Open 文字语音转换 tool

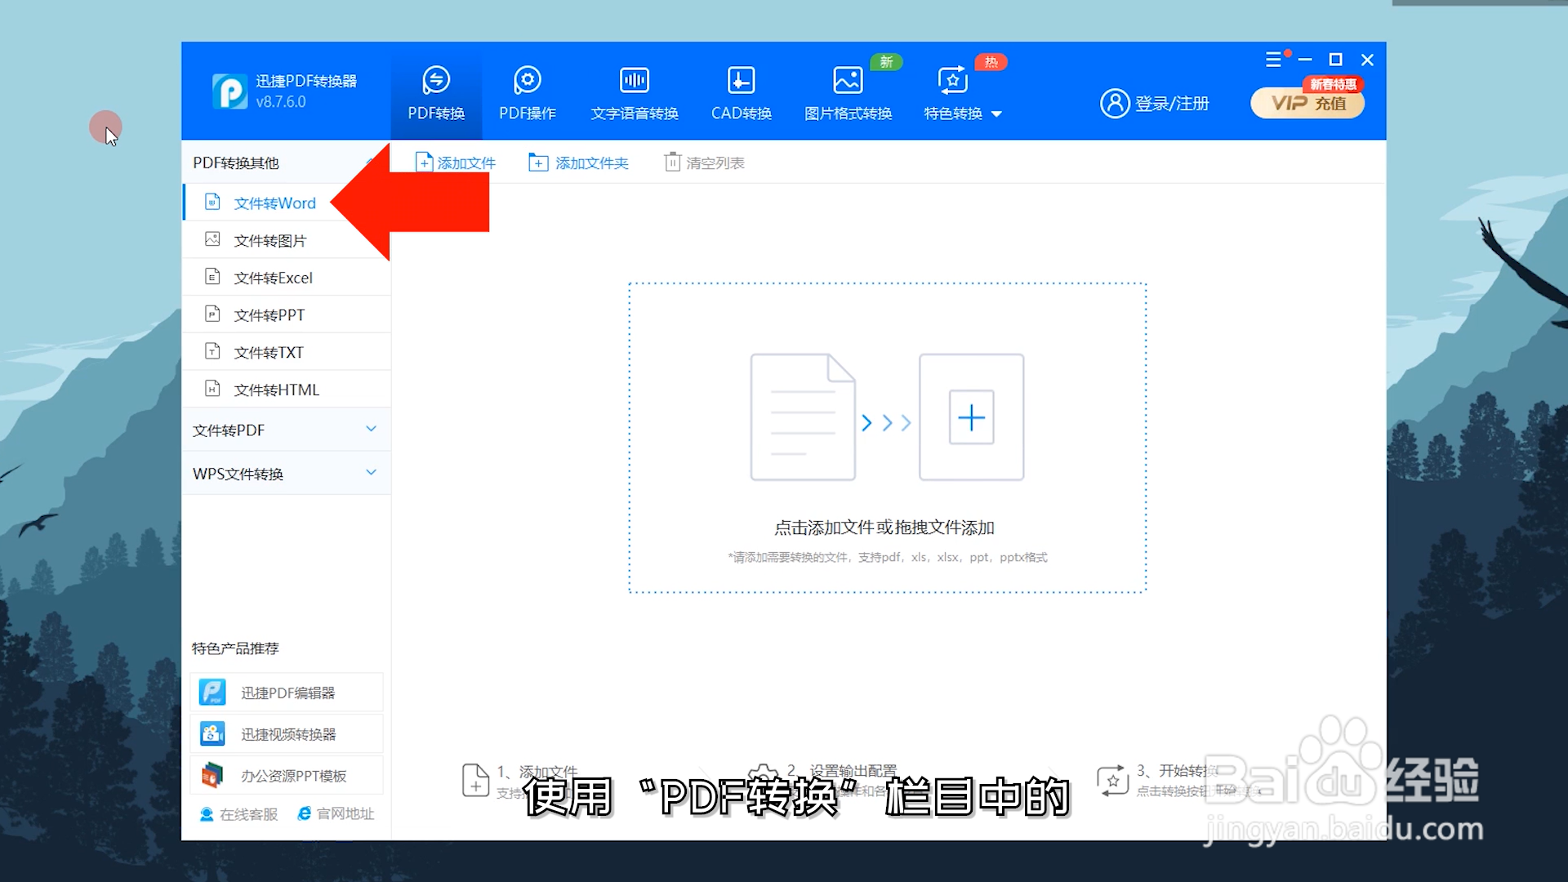click(635, 94)
